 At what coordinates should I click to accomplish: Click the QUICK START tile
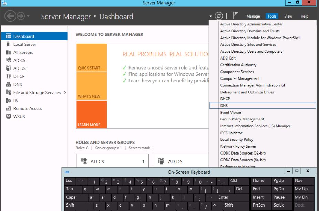point(91,57)
